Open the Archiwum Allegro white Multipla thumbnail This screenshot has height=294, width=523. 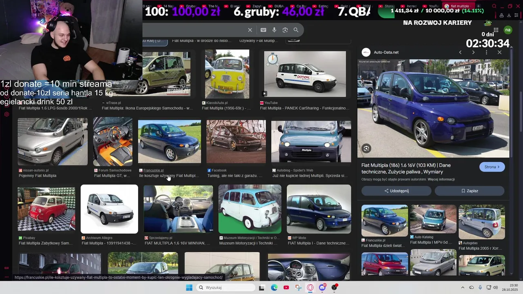coord(109,209)
